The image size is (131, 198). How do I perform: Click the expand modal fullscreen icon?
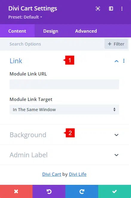98,9
